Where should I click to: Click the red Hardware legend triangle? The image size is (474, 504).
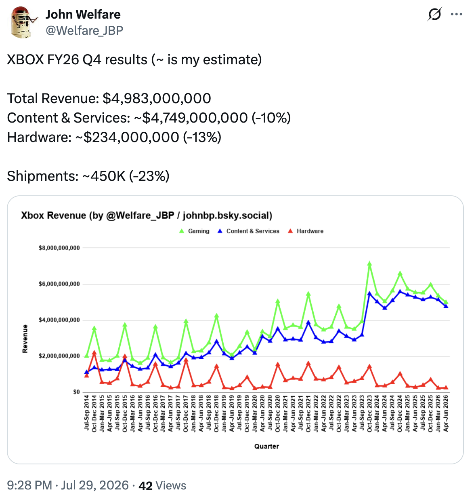pyautogui.click(x=290, y=231)
